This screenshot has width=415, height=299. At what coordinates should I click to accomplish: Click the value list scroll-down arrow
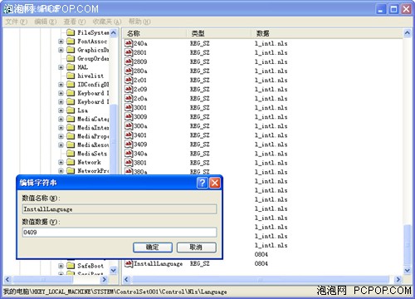coord(407,270)
